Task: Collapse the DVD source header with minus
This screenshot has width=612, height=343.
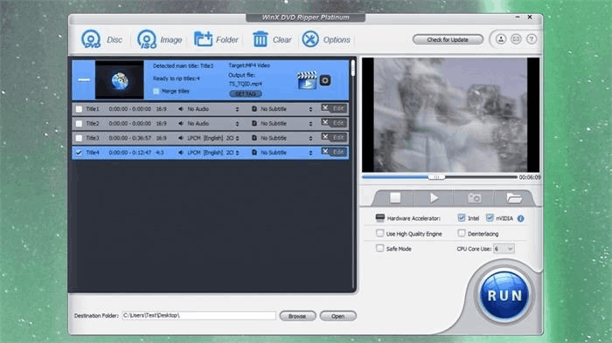Action: (84, 80)
